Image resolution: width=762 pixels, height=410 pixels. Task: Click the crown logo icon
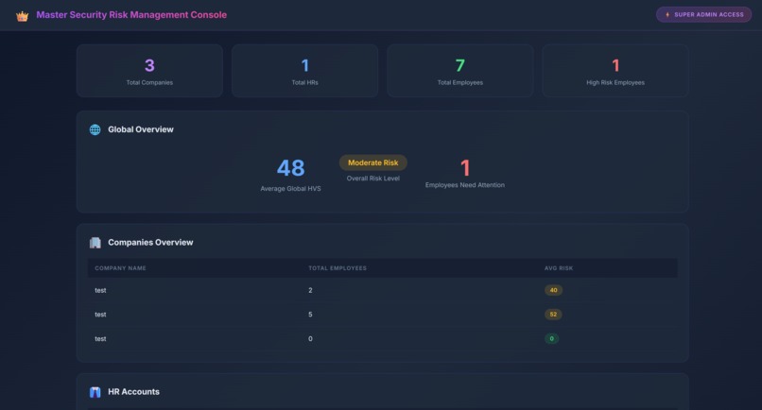(x=22, y=16)
